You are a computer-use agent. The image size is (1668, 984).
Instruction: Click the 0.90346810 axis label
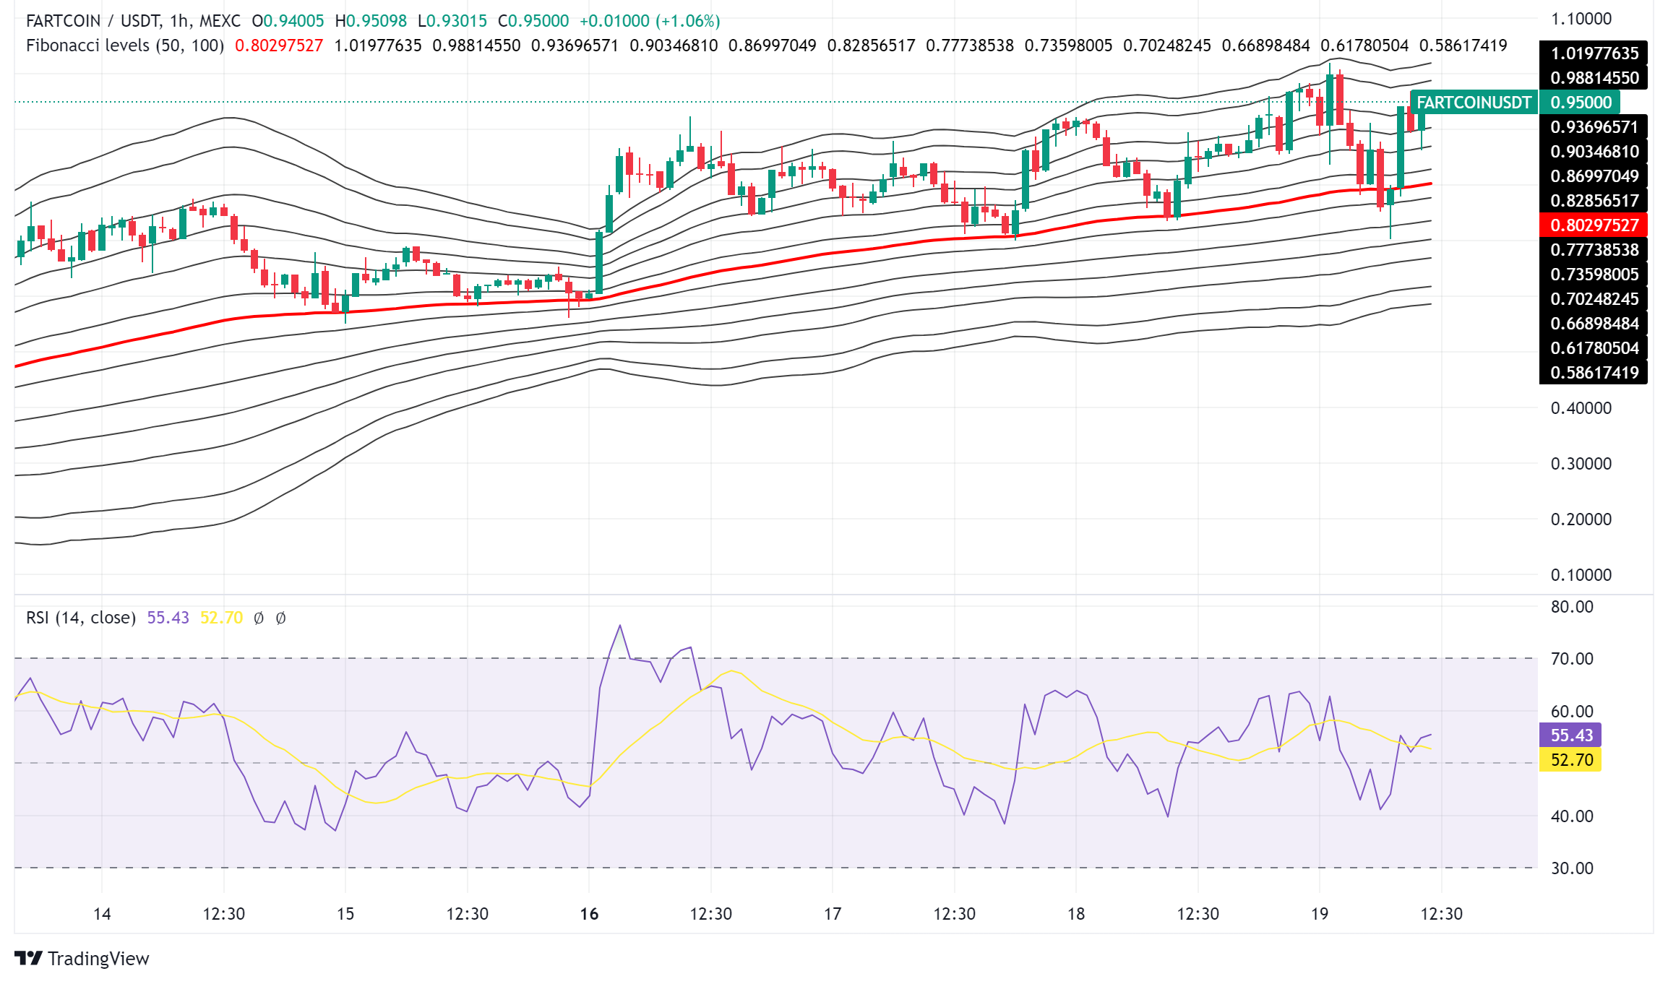point(1594,151)
